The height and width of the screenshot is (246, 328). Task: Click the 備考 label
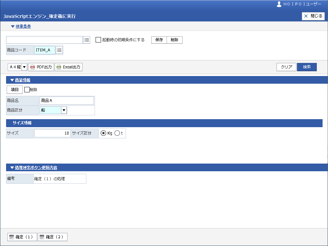[x=11, y=179]
